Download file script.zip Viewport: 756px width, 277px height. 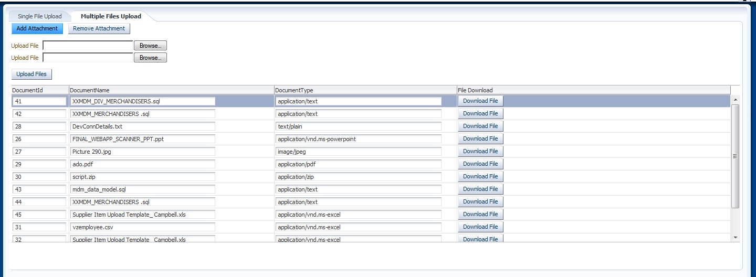pos(480,176)
